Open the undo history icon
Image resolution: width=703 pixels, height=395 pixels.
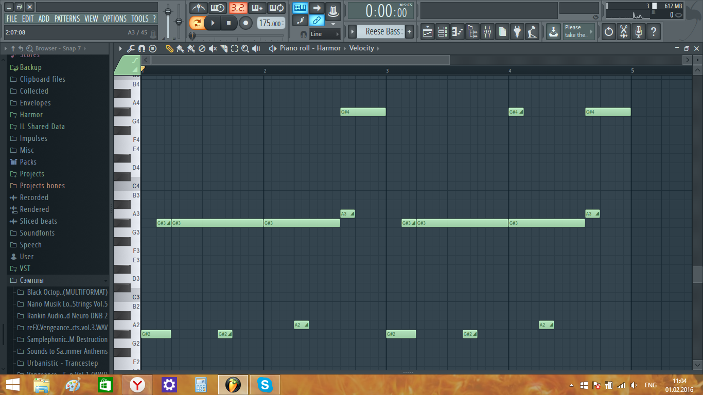609,32
